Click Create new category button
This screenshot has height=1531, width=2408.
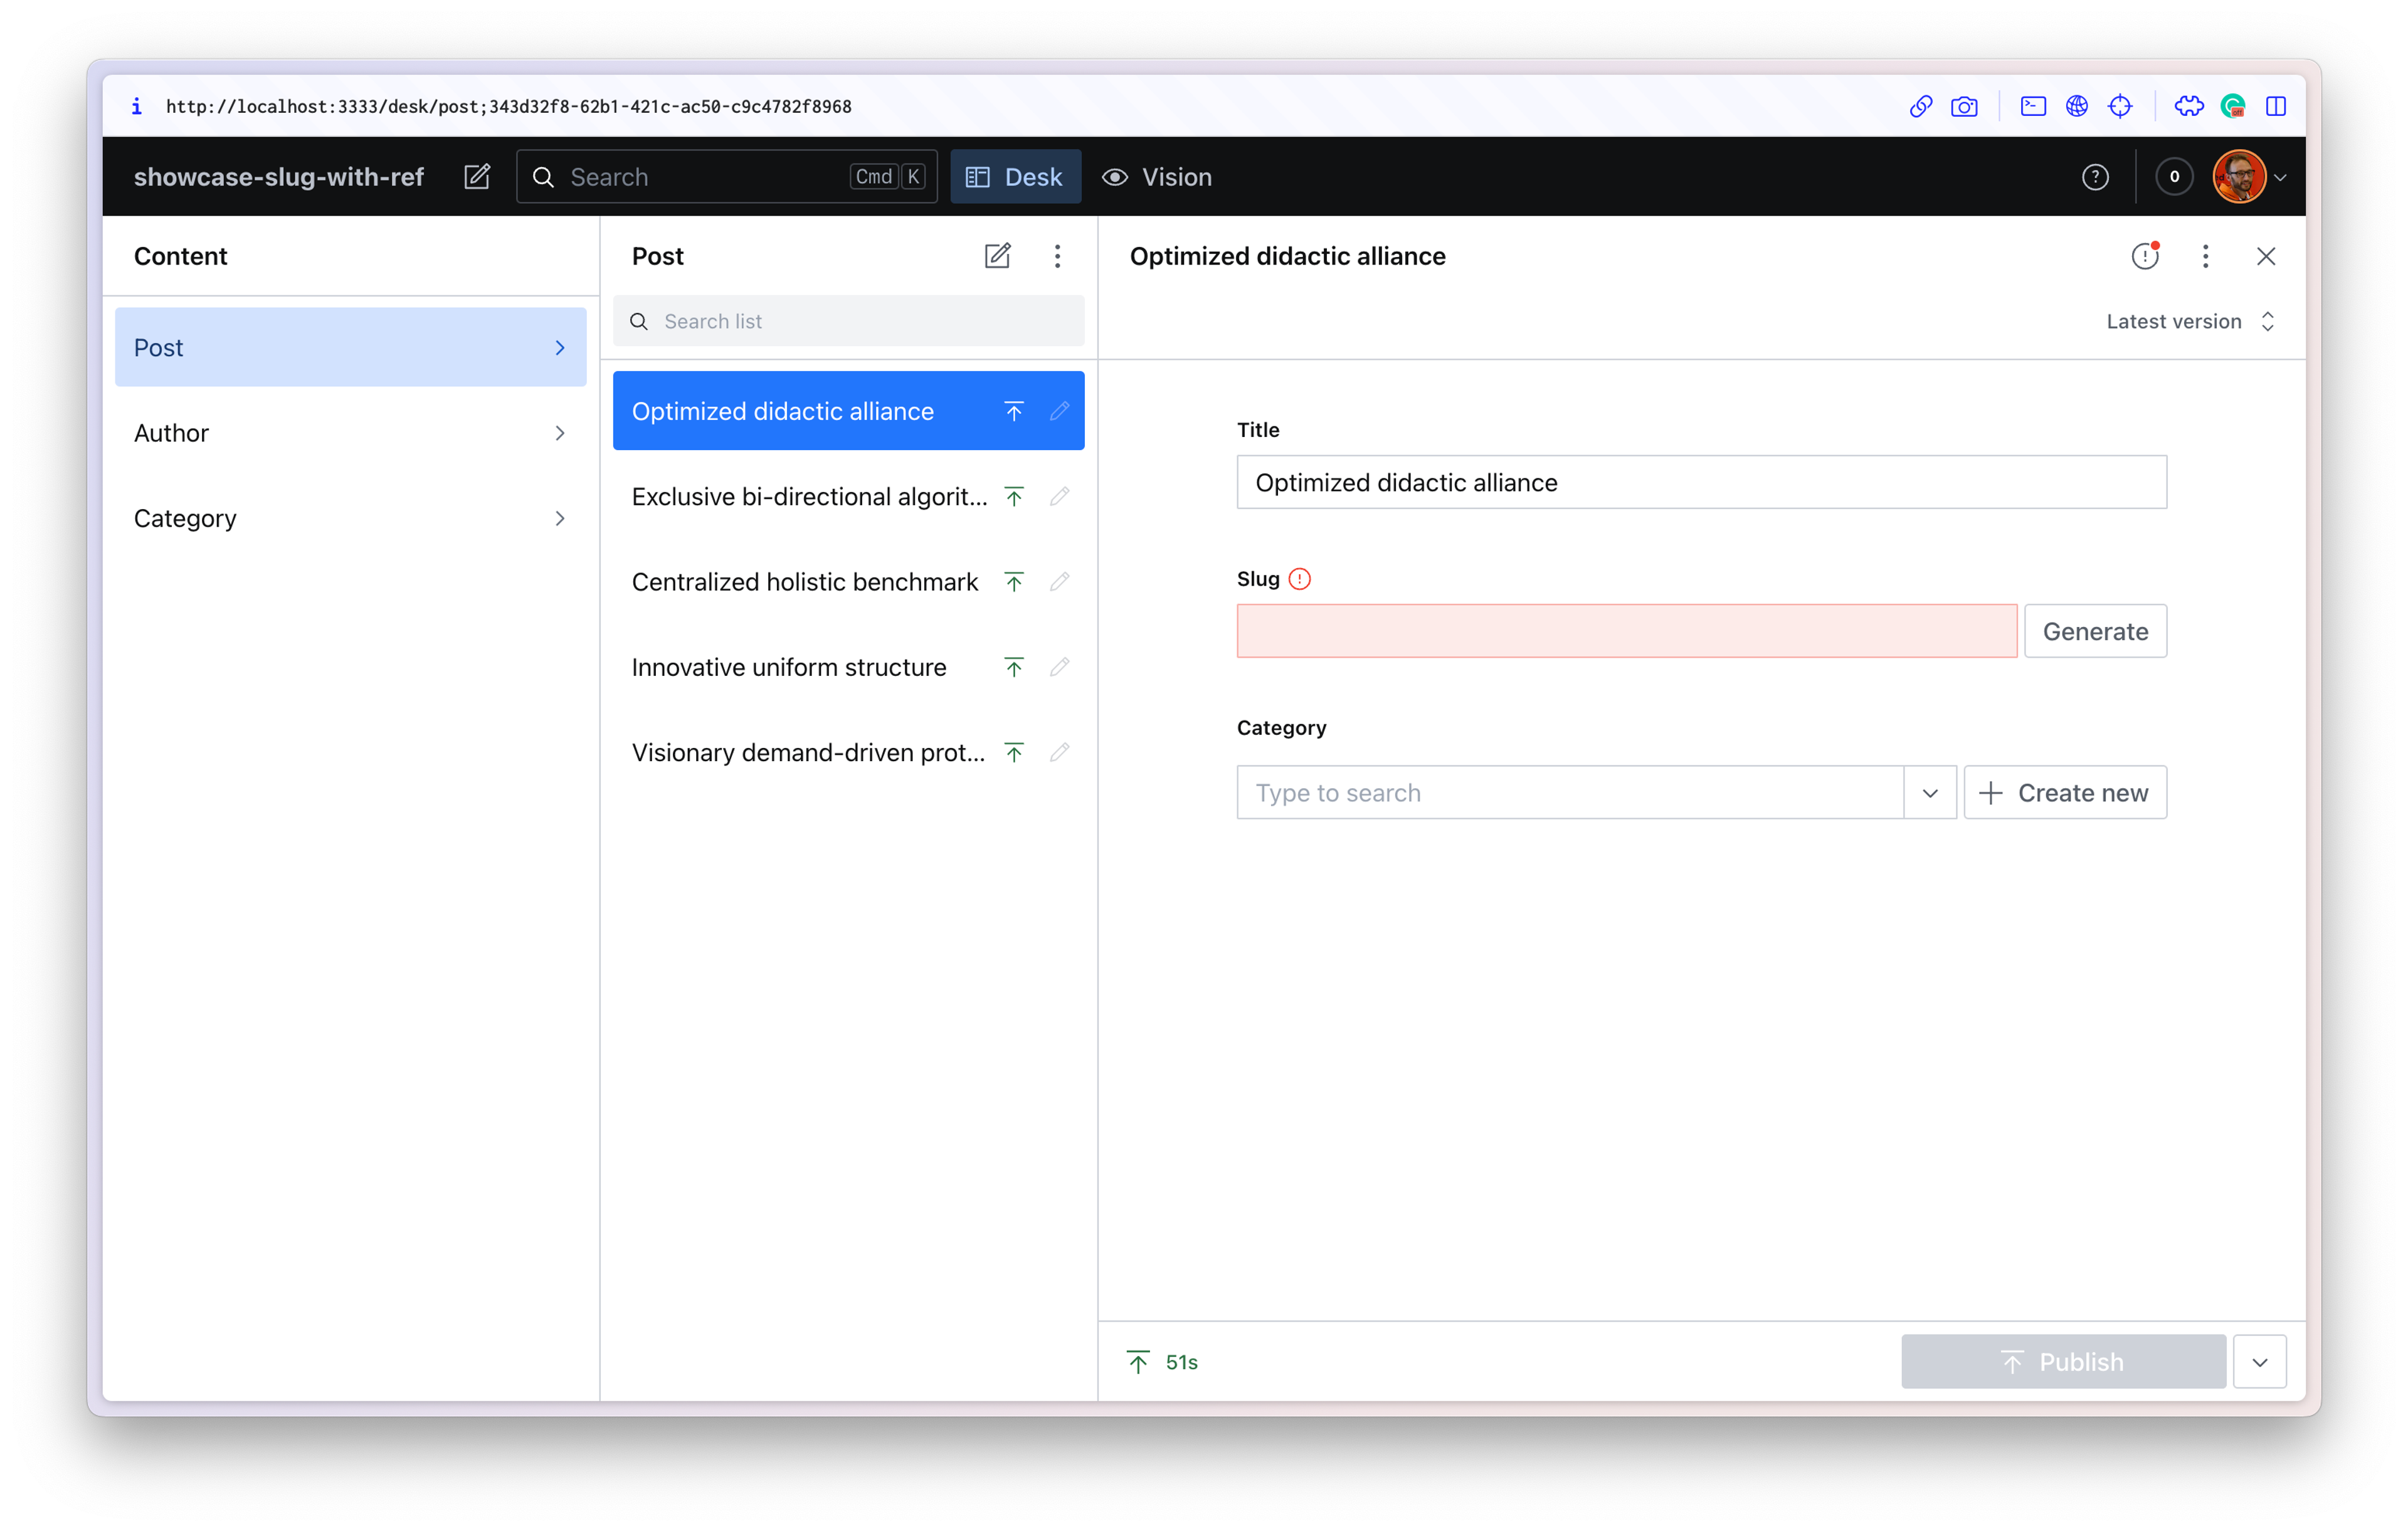click(2065, 793)
